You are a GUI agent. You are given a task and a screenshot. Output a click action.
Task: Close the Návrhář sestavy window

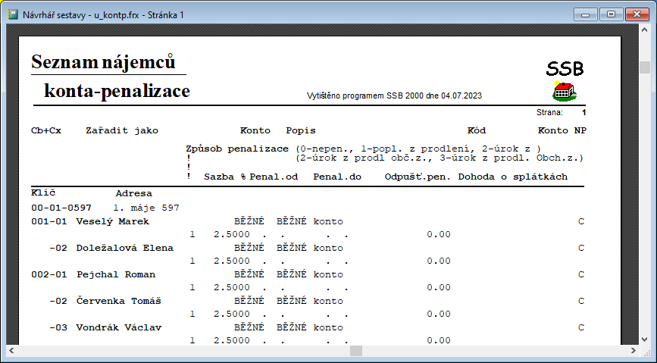click(x=636, y=14)
